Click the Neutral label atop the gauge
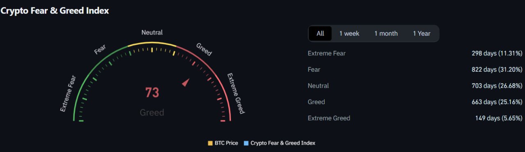 tap(152, 32)
